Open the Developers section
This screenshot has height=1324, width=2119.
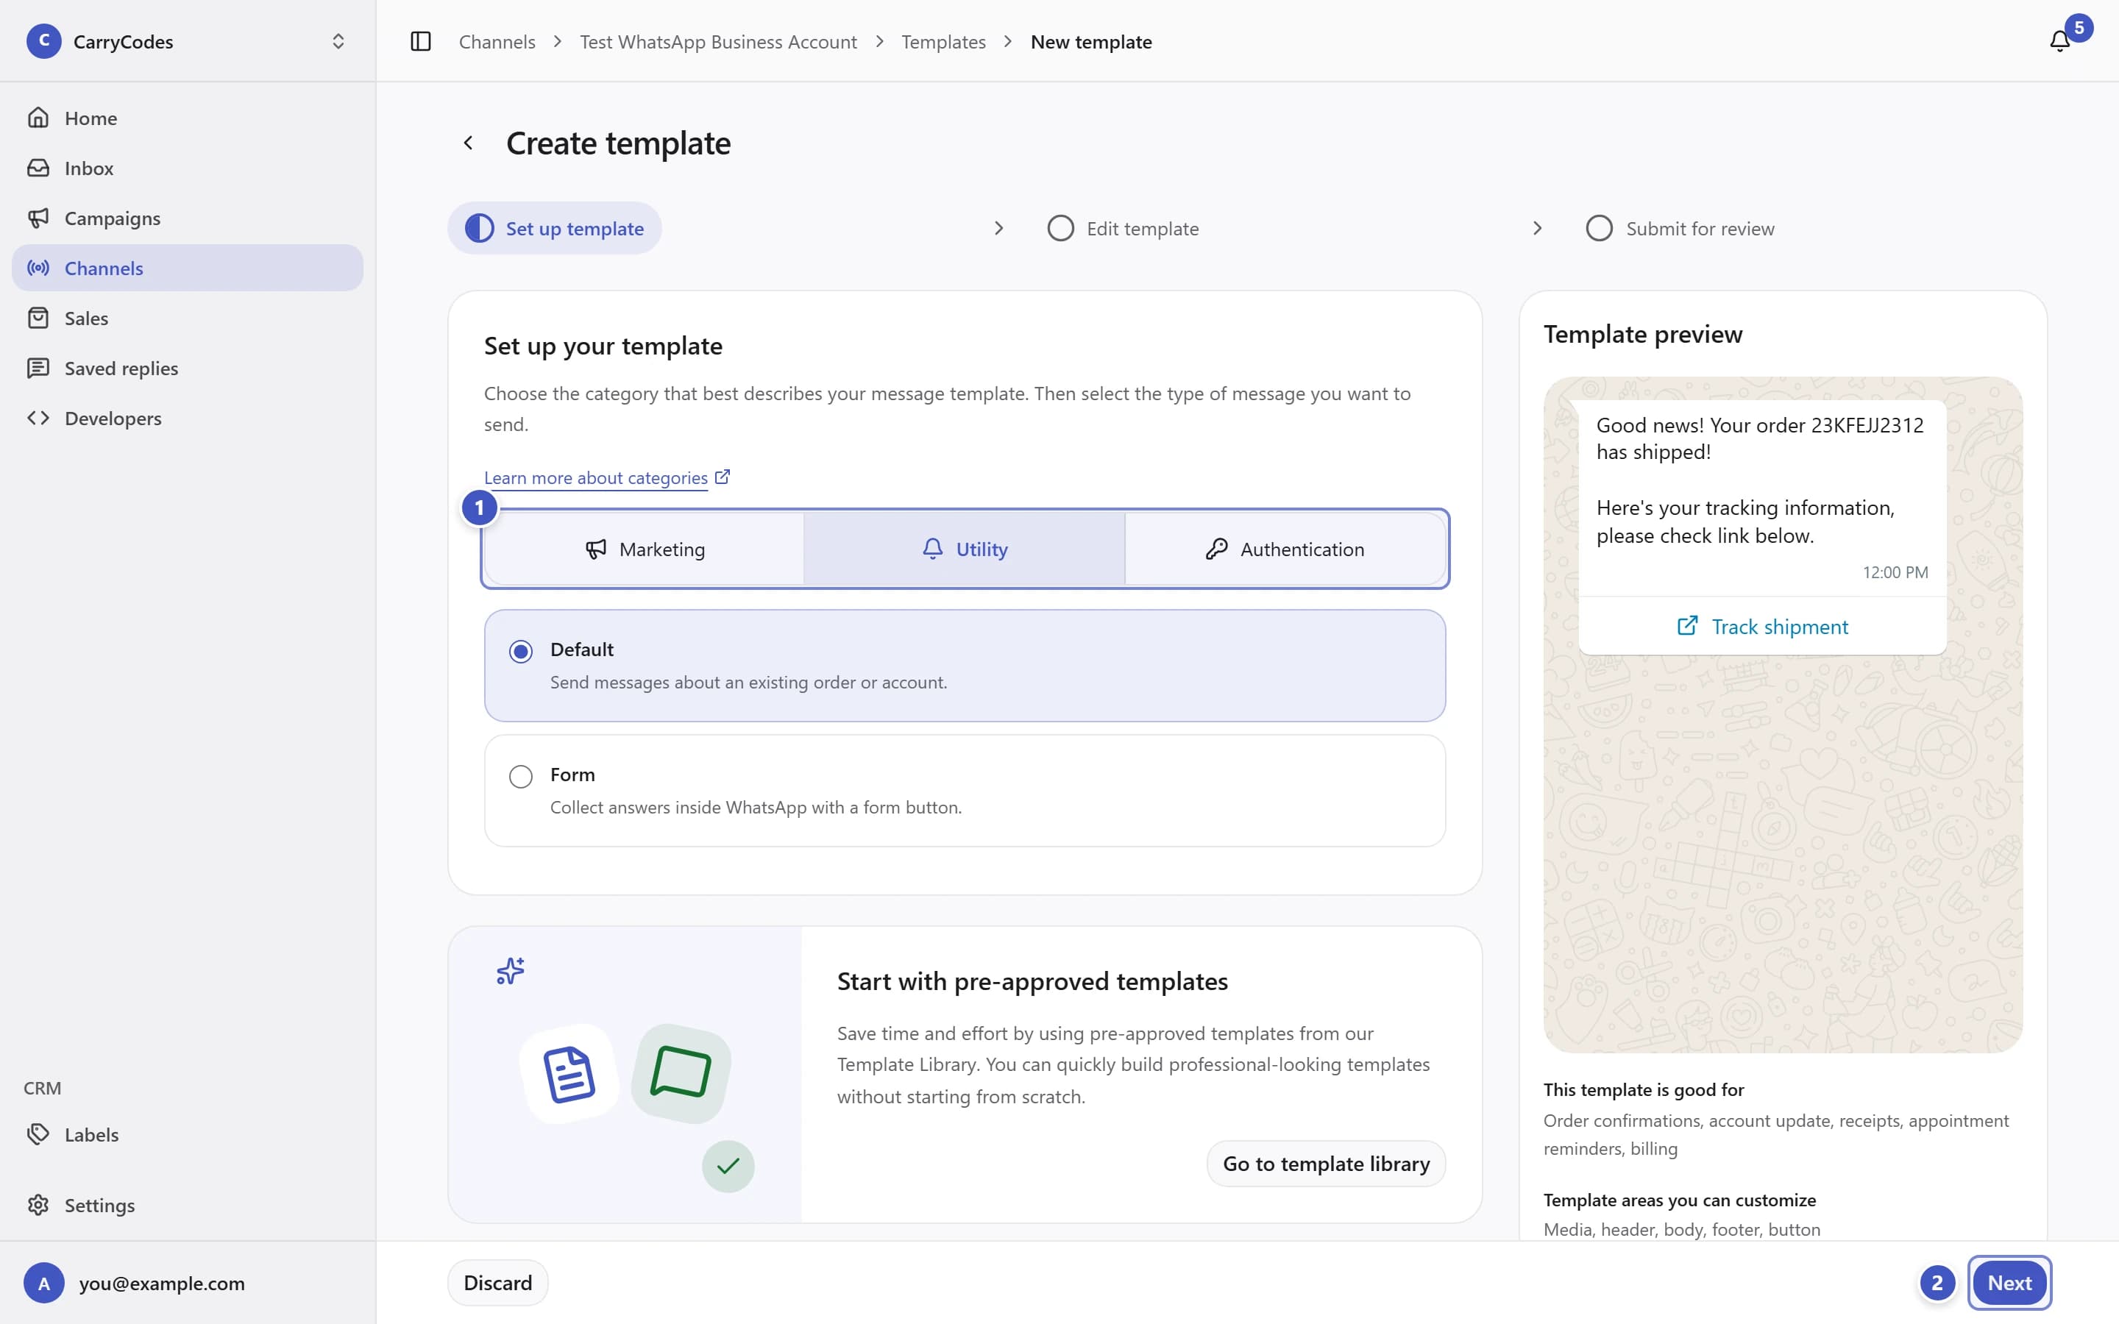(188, 418)
